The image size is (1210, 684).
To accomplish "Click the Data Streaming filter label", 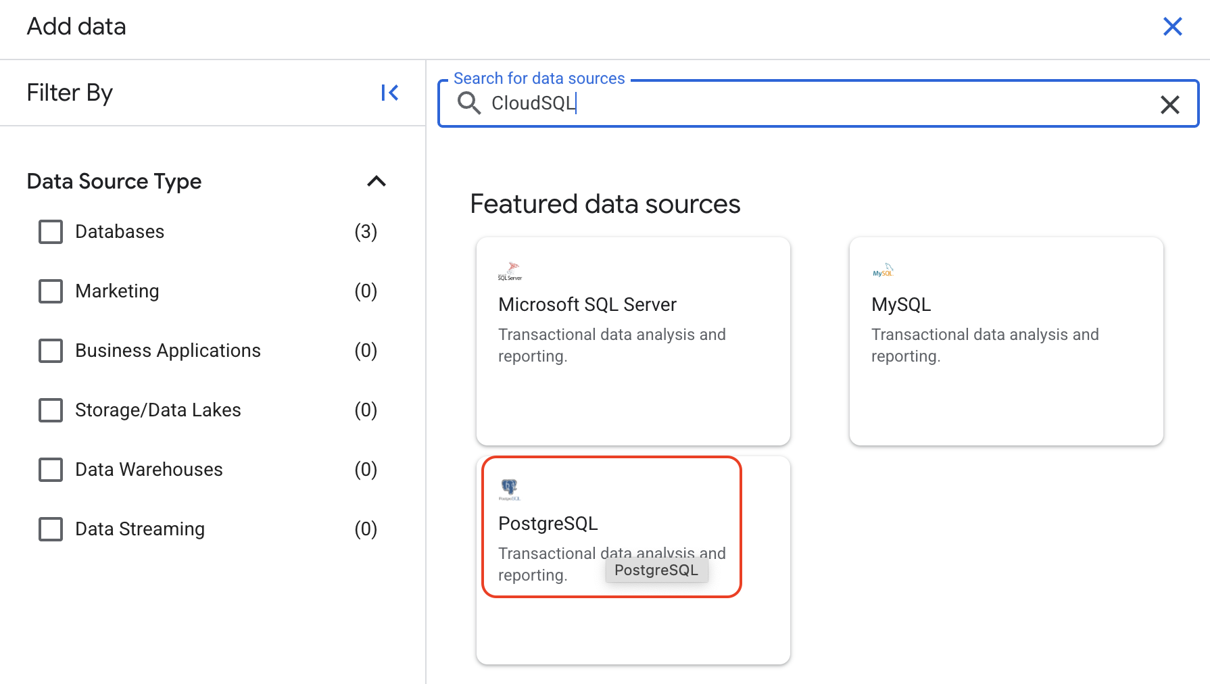I will click(x=140, y=529).
